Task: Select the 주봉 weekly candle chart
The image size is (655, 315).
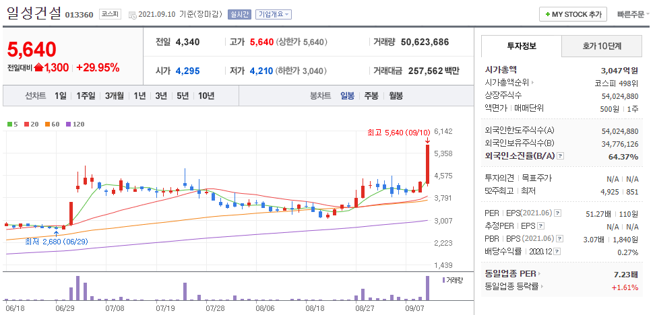Action: [x=371, y=96]
